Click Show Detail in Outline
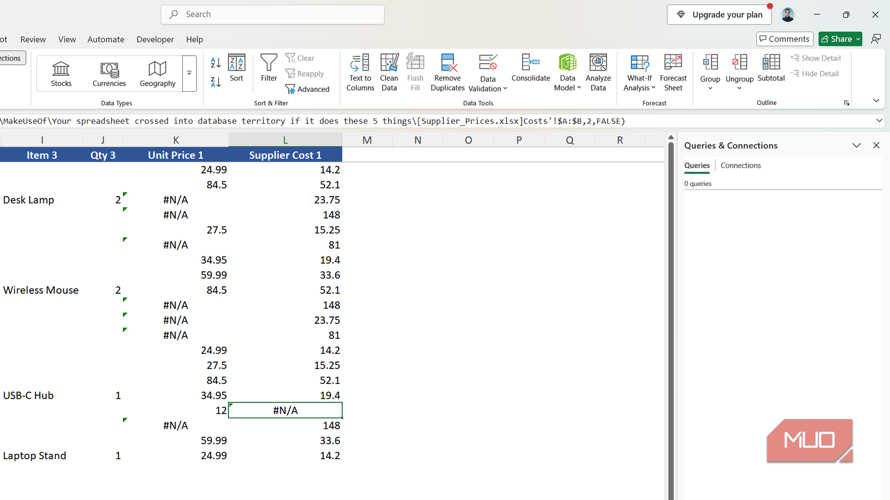 coord(815,58)
